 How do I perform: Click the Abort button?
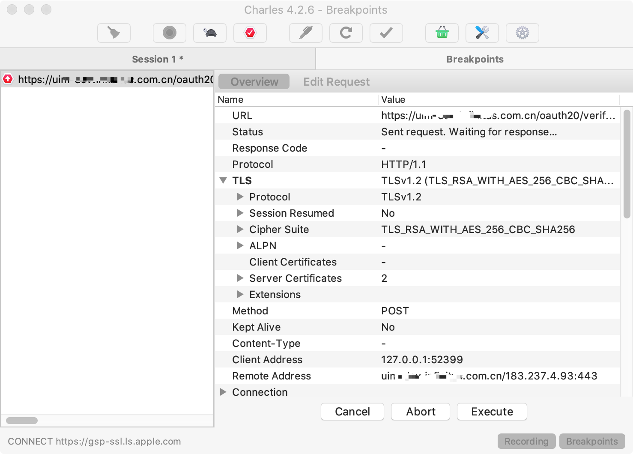421,412
